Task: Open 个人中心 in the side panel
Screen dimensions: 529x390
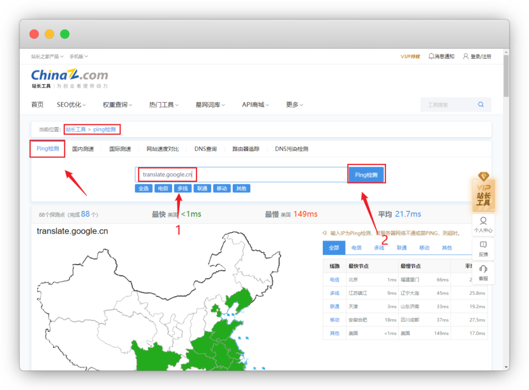Action: [x=483, y=225]
